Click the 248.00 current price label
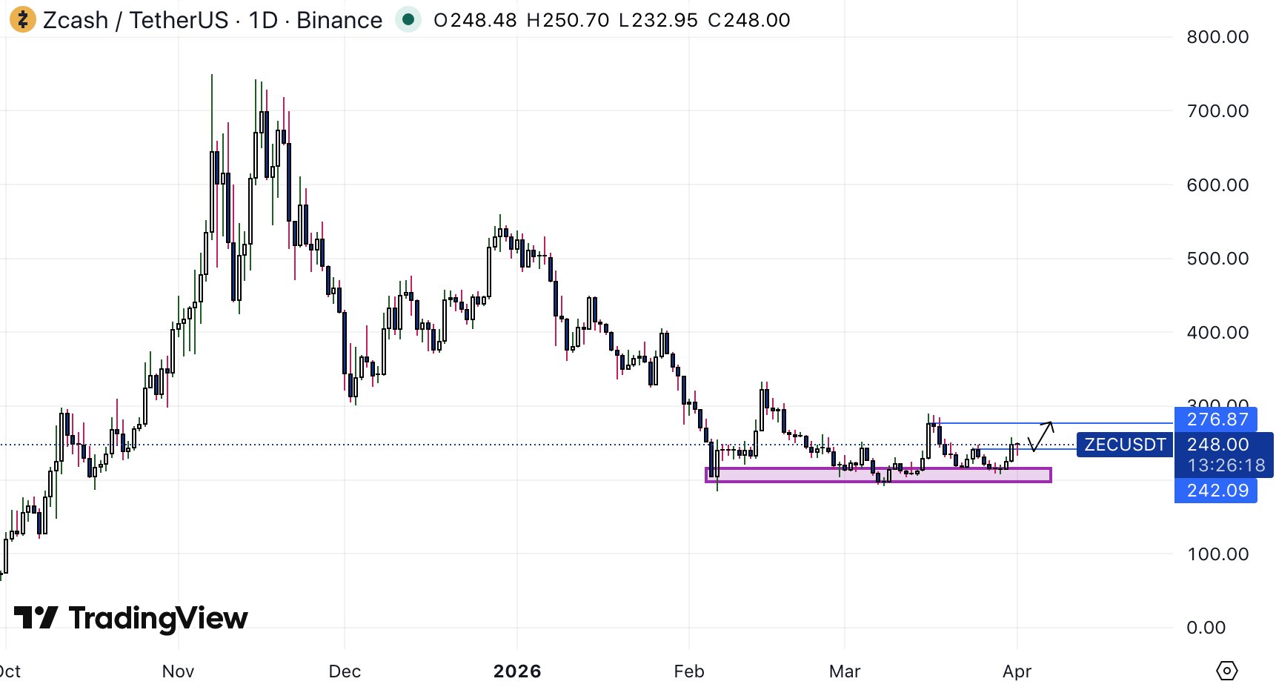This screenshot has height=687, width=1276. point(1217,445)
